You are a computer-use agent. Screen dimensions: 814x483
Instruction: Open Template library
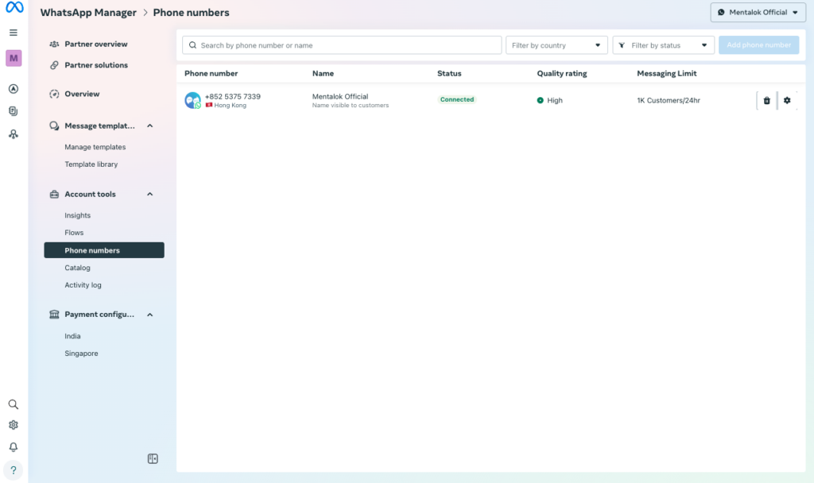pos(91,164)
